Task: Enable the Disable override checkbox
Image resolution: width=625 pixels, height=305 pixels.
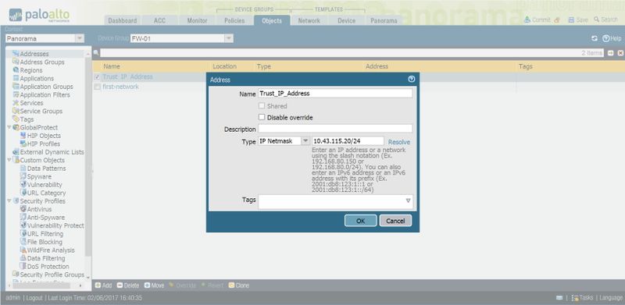Action: 262,118
